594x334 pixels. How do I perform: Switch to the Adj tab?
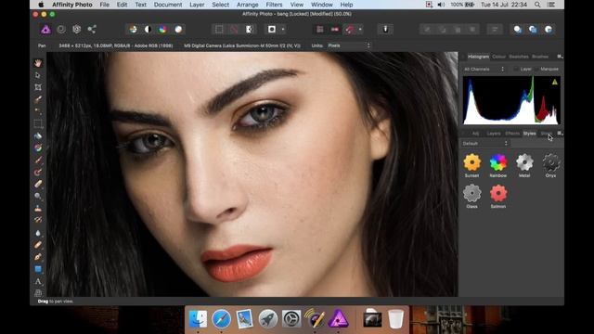475,134
